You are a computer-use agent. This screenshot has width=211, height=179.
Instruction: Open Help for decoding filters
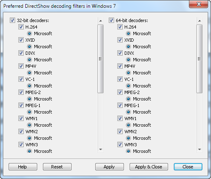[x=23, y=167]
